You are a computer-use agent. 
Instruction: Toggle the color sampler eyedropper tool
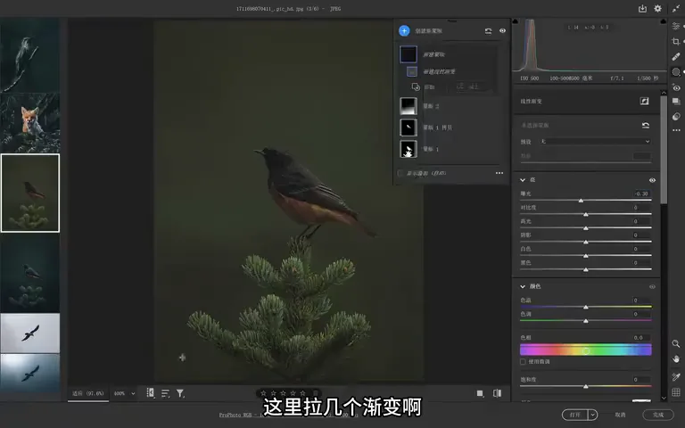click(x=676, y=377)
